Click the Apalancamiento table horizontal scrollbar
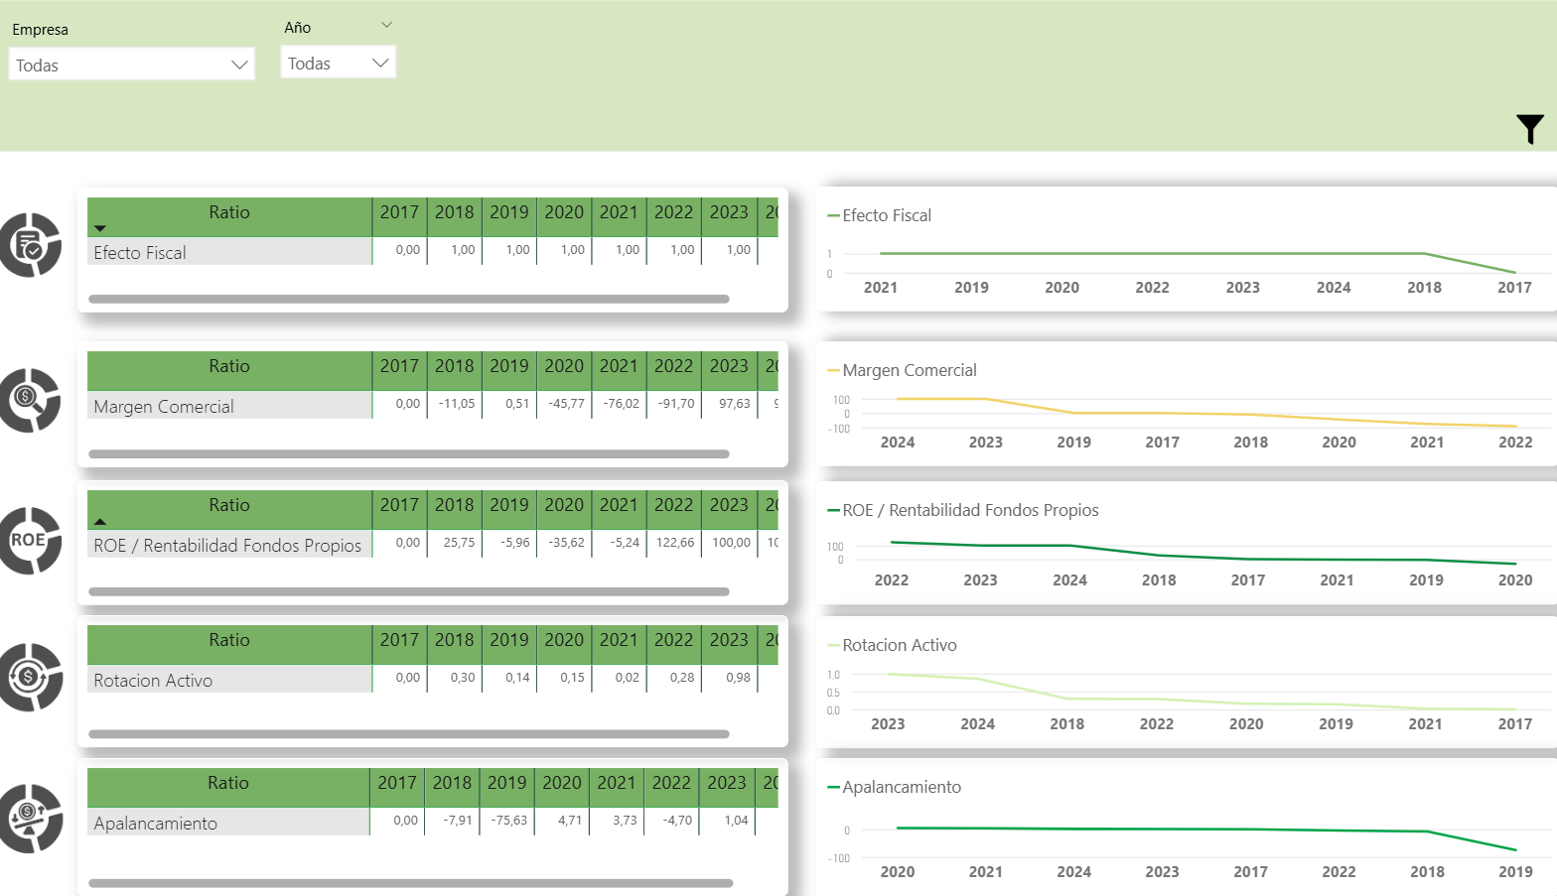 [x=410, y=883]
